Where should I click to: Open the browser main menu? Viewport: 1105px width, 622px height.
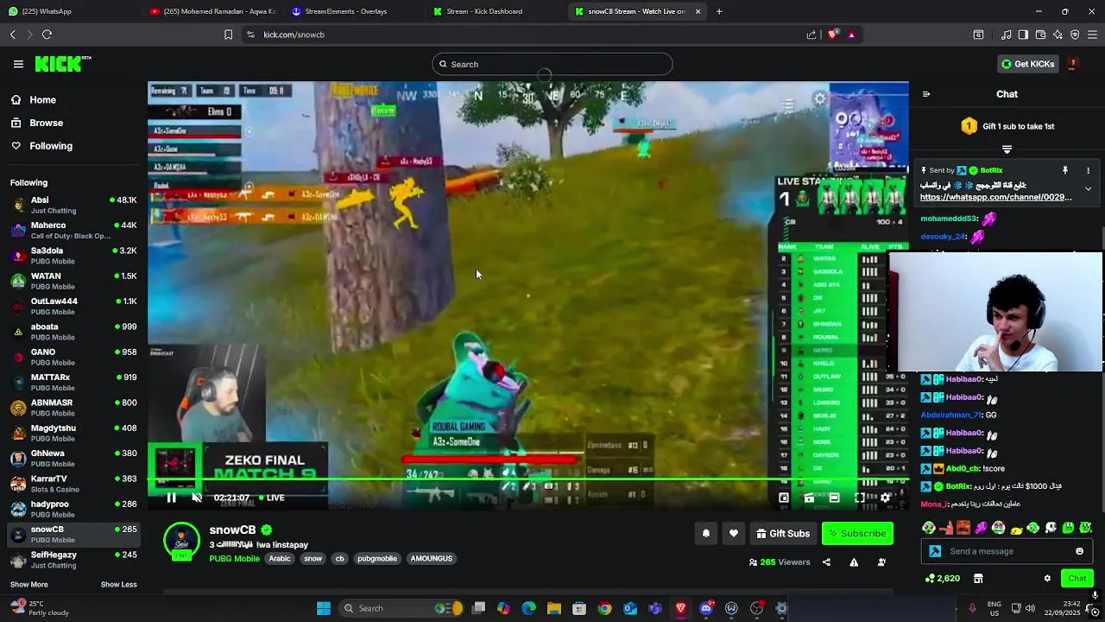point(1092,35)
